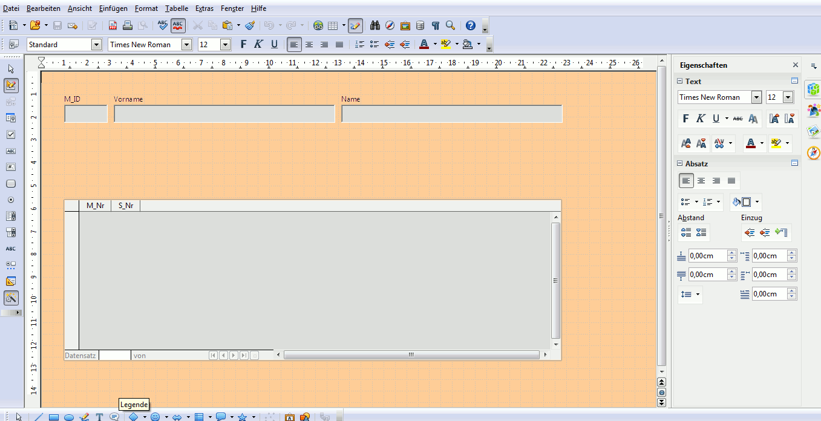Image resolution: width=821 pixels, height=421 pixels.
Task: Add a formatted field control
Action: click(x=11, y=167)
